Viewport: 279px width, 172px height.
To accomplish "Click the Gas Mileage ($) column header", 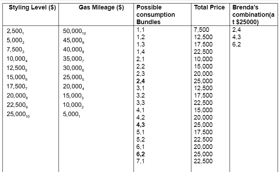I will click(x=101, y=8).
